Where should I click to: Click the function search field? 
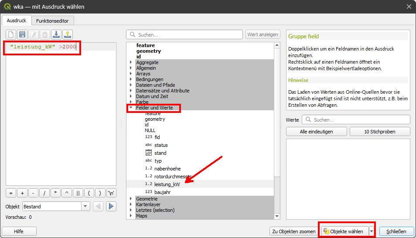pos(184,35)
